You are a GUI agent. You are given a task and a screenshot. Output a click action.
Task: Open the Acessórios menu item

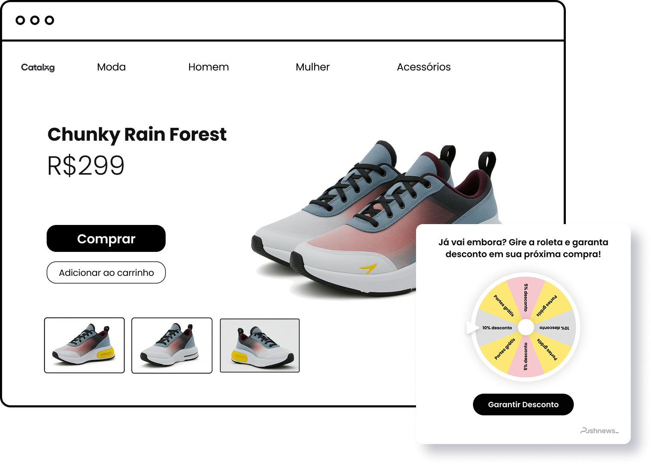424,67
